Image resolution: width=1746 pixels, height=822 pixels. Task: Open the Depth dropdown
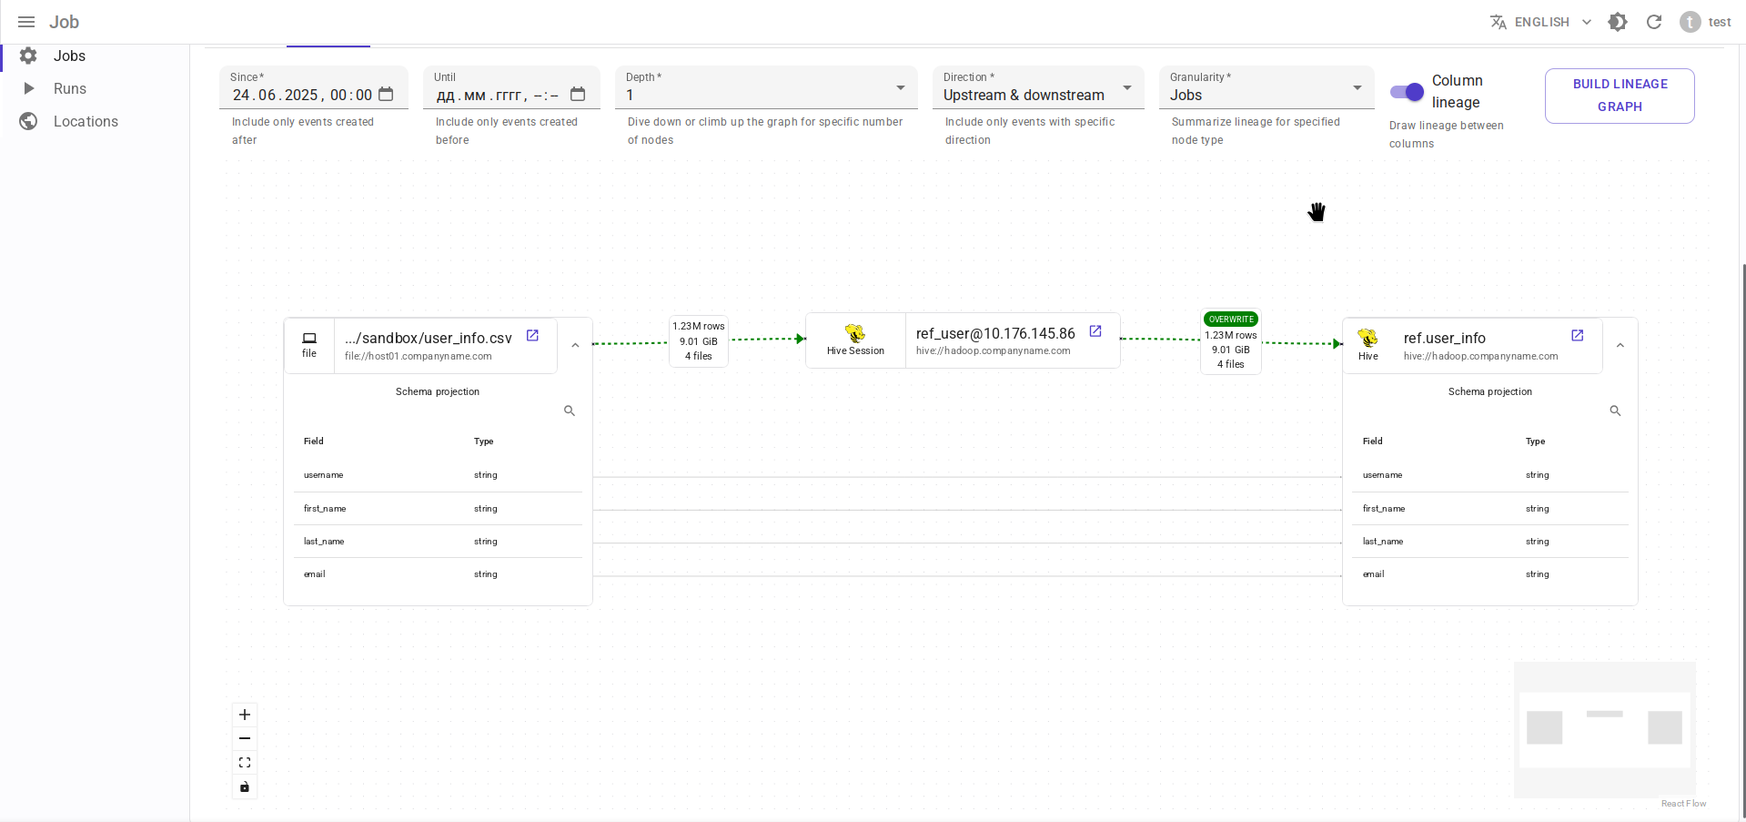click(766, 88)
